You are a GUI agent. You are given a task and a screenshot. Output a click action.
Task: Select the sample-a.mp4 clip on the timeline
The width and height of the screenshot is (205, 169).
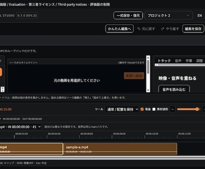click(120, 149)
